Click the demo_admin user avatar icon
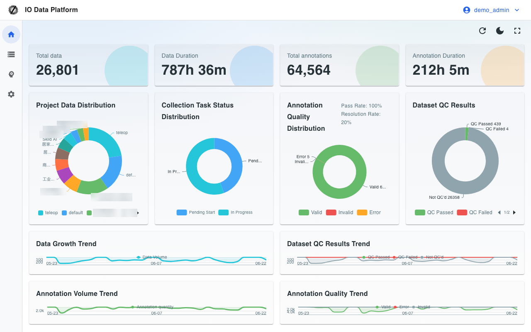This screenshot has height=332, width=531. [x=467, y=10]
